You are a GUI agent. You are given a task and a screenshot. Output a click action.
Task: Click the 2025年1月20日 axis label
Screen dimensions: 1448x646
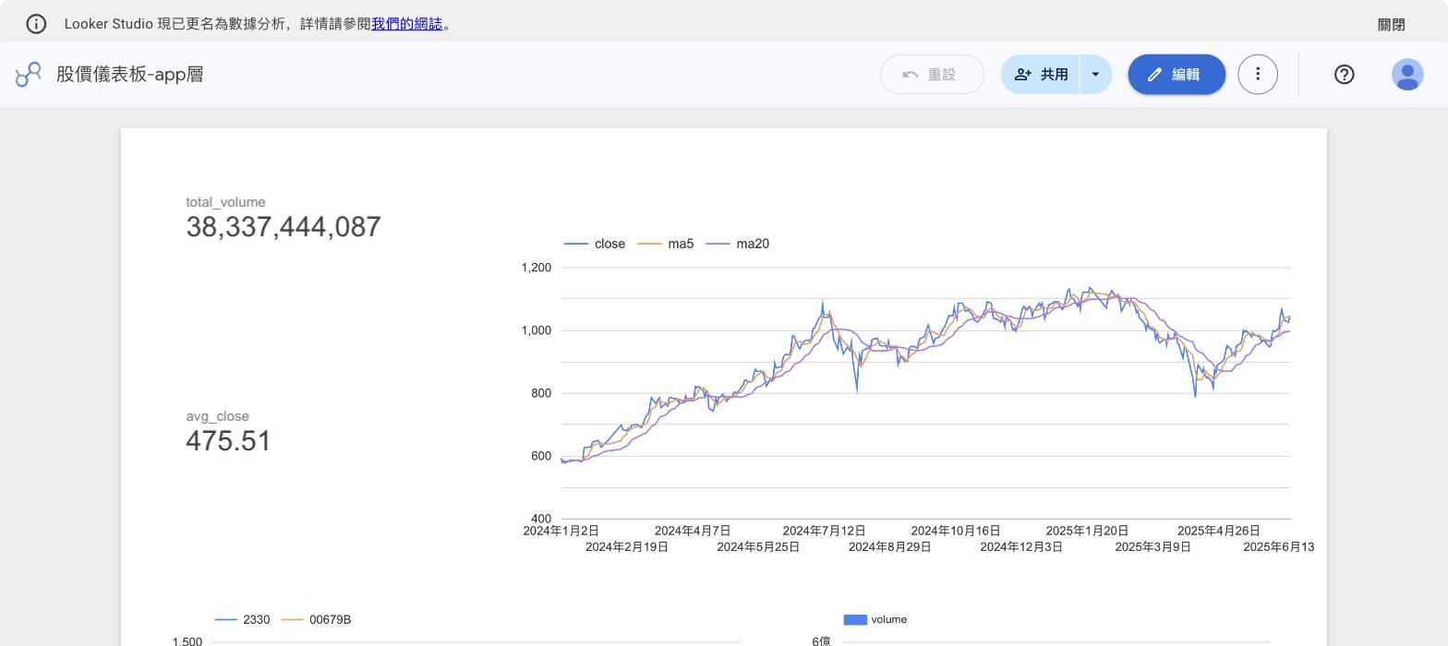tap(1087, 531)
